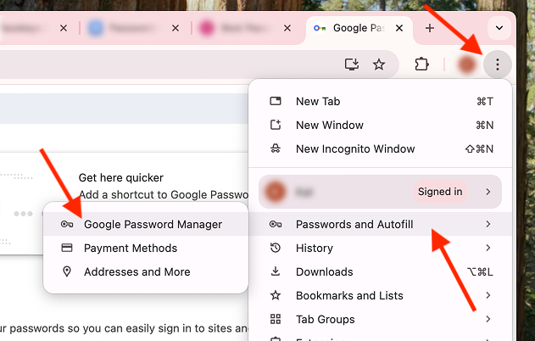Expand the Signed in profile chevron
Screen dimensions: 535x341
tap(488, 192)
